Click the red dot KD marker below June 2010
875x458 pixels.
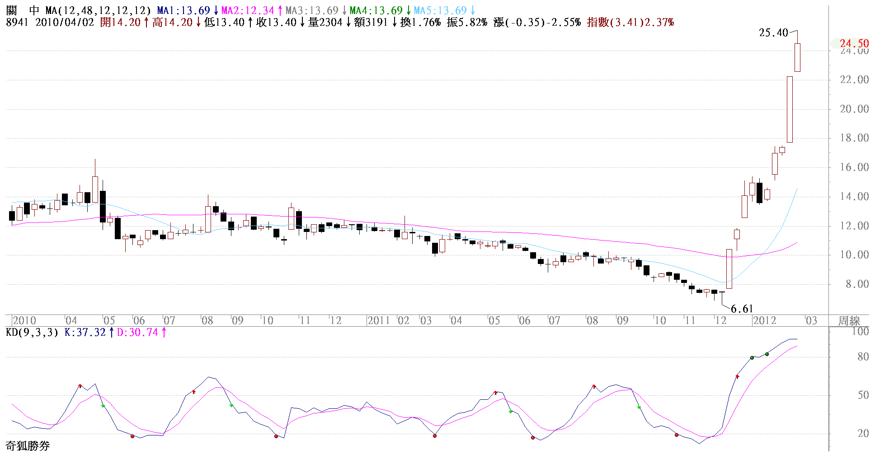(x=132, y=436)
